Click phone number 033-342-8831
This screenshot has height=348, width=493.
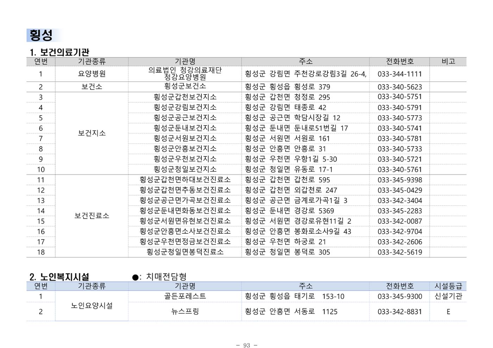(400, 312)
